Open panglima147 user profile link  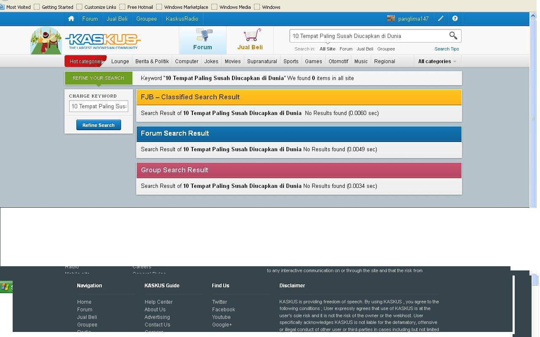[x=413, y=19]
